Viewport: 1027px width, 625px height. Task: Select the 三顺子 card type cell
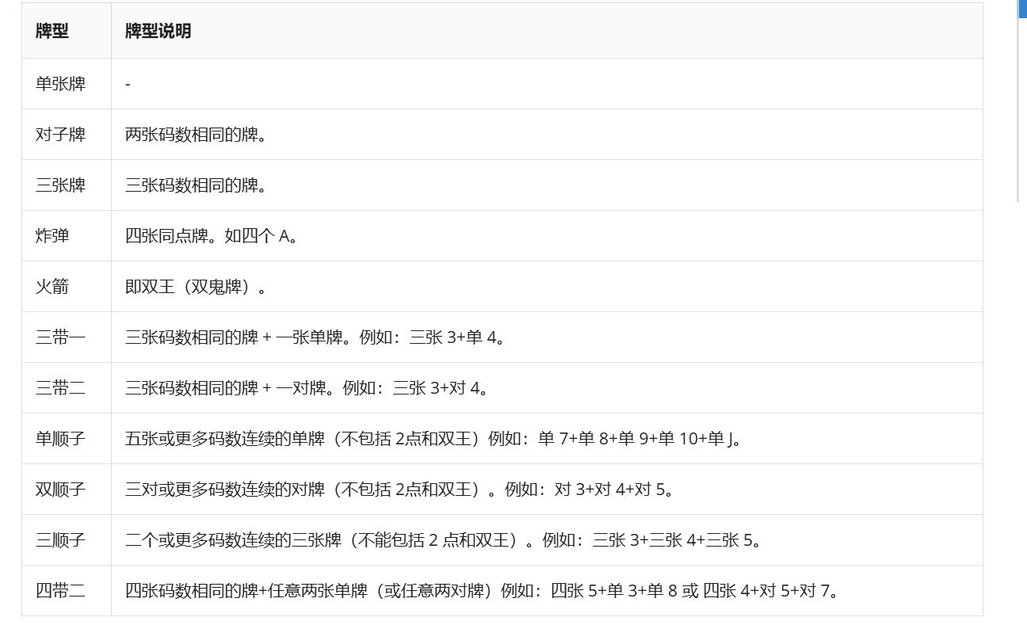[60, 540]
